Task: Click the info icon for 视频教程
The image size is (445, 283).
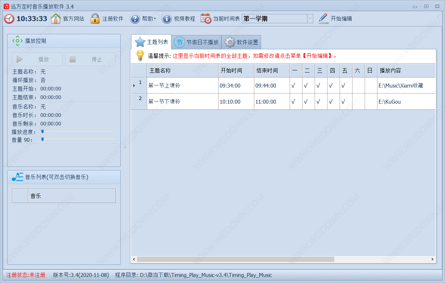Action: click(166, 19)
